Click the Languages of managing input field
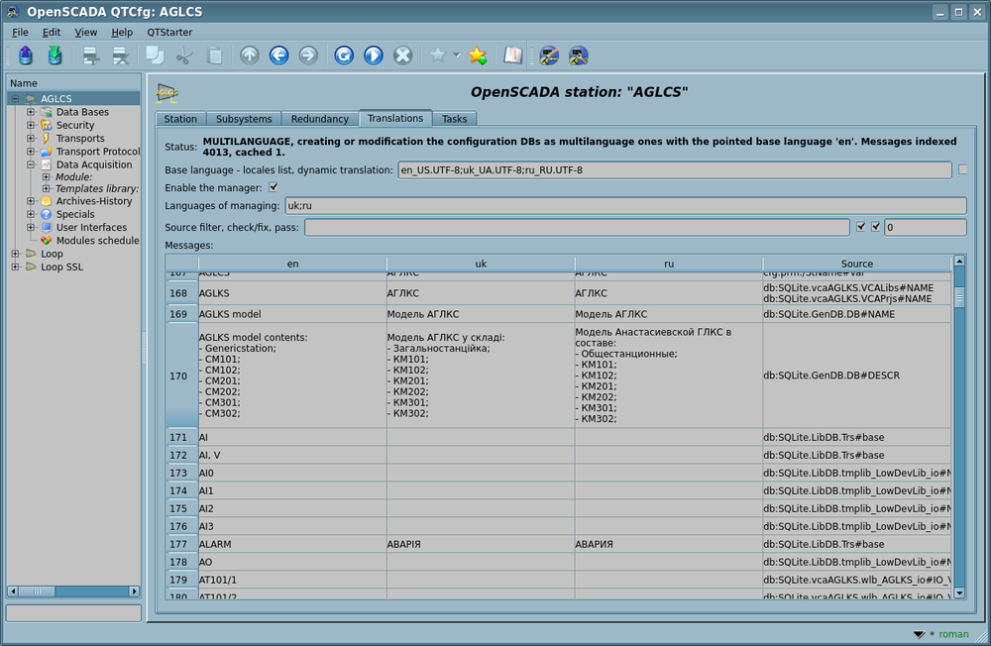Viewport: 991px width, 646px height. [624, 206]
